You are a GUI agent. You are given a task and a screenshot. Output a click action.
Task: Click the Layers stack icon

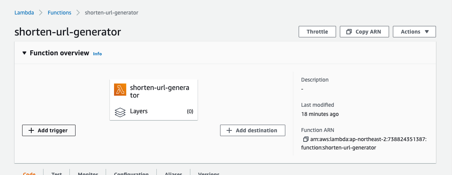point(120,112)
